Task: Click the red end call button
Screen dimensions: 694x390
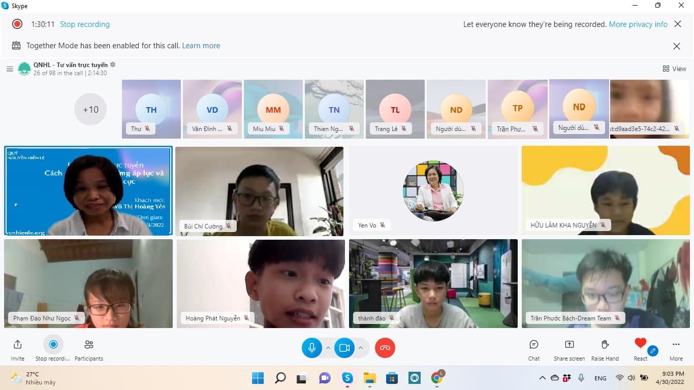Action: click(x=385, y=348)
